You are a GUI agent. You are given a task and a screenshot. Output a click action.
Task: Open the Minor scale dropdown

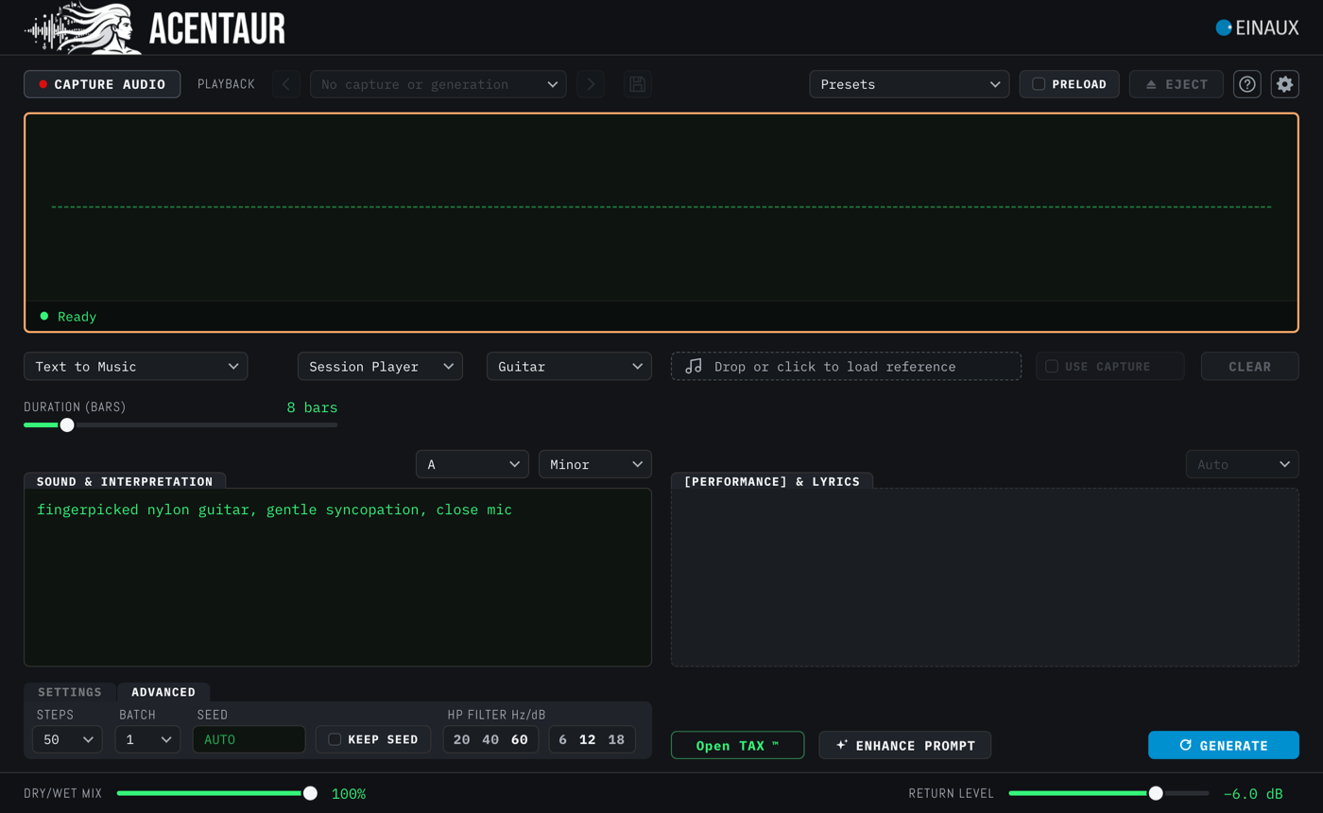[595, 464]
